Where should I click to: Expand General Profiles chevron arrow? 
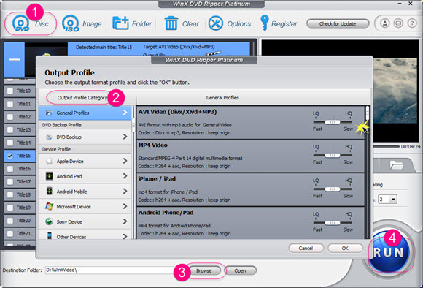coord(125,113)
